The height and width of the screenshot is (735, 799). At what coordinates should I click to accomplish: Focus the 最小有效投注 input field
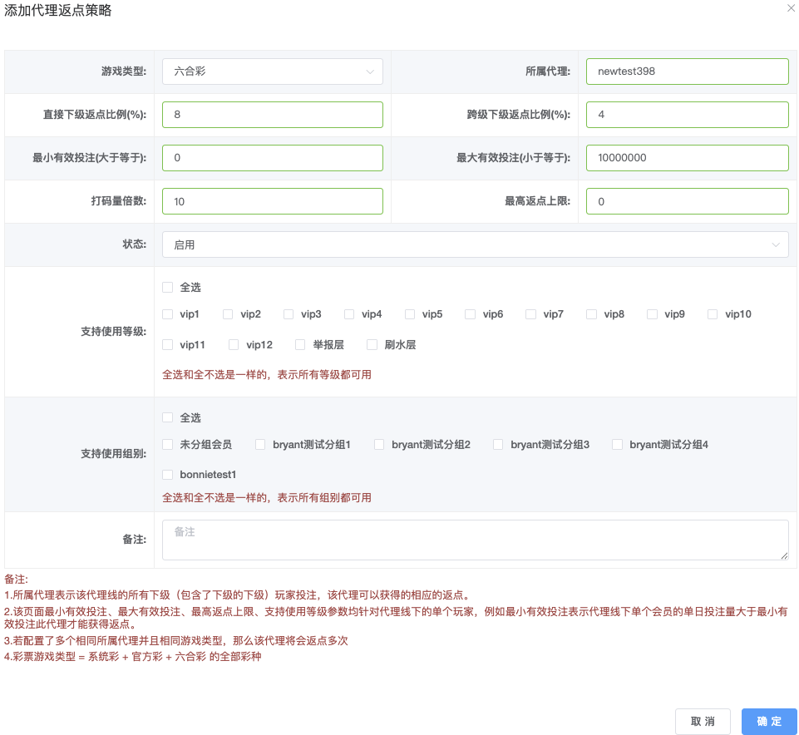pyautogui.click(x=272, y=158)
